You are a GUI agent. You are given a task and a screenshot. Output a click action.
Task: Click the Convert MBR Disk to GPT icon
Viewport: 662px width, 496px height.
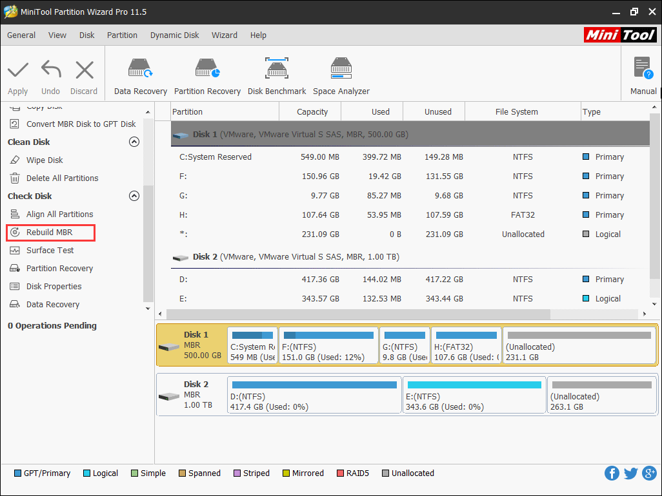15,124
